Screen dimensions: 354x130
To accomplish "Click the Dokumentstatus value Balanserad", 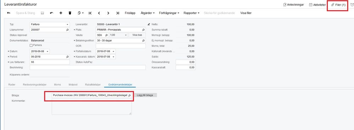I will click(38, 40).
